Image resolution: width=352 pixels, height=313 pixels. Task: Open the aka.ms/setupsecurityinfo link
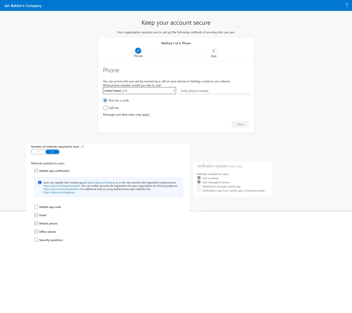62,186
